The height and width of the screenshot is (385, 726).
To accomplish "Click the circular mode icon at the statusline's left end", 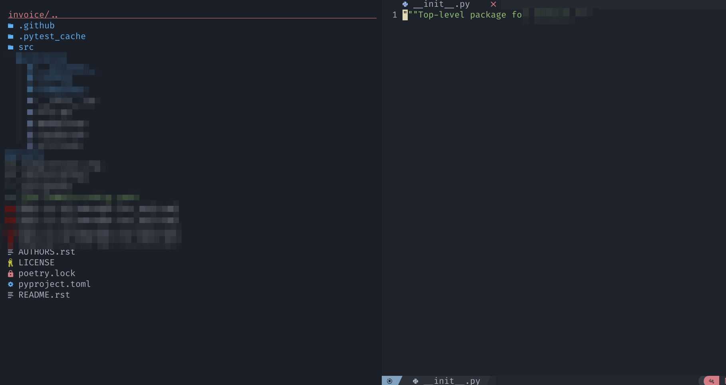I will pos(389,381).
